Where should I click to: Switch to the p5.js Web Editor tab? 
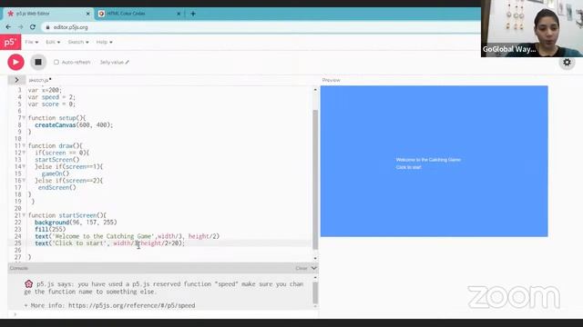click(47, 14)
